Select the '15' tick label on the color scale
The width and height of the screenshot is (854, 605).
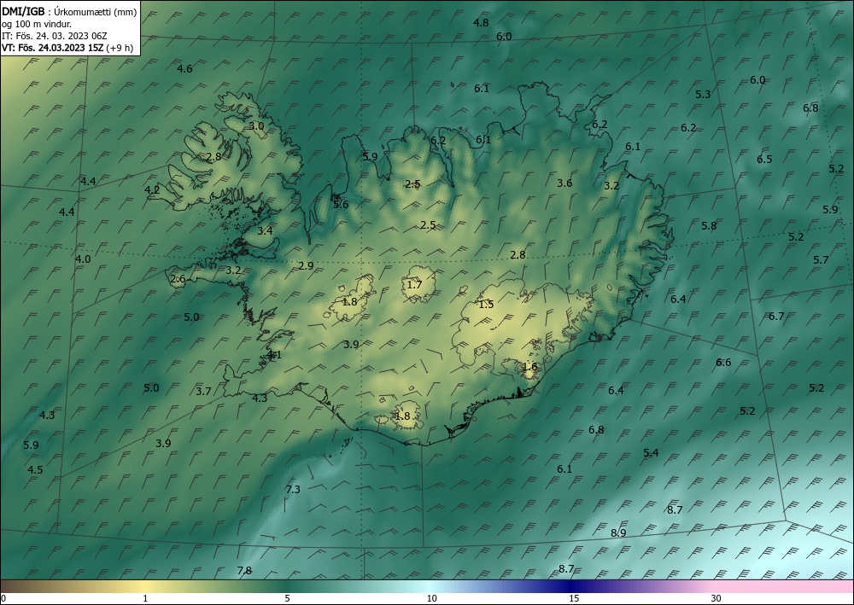tap(574, 599)
